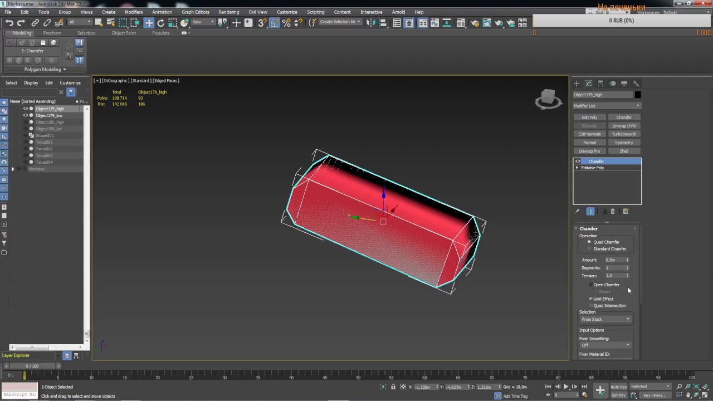Open the Selection From Stack dropdown
The width and height of the screenshot is (713, 401).
pyautogui.click(x=605, y=320)
